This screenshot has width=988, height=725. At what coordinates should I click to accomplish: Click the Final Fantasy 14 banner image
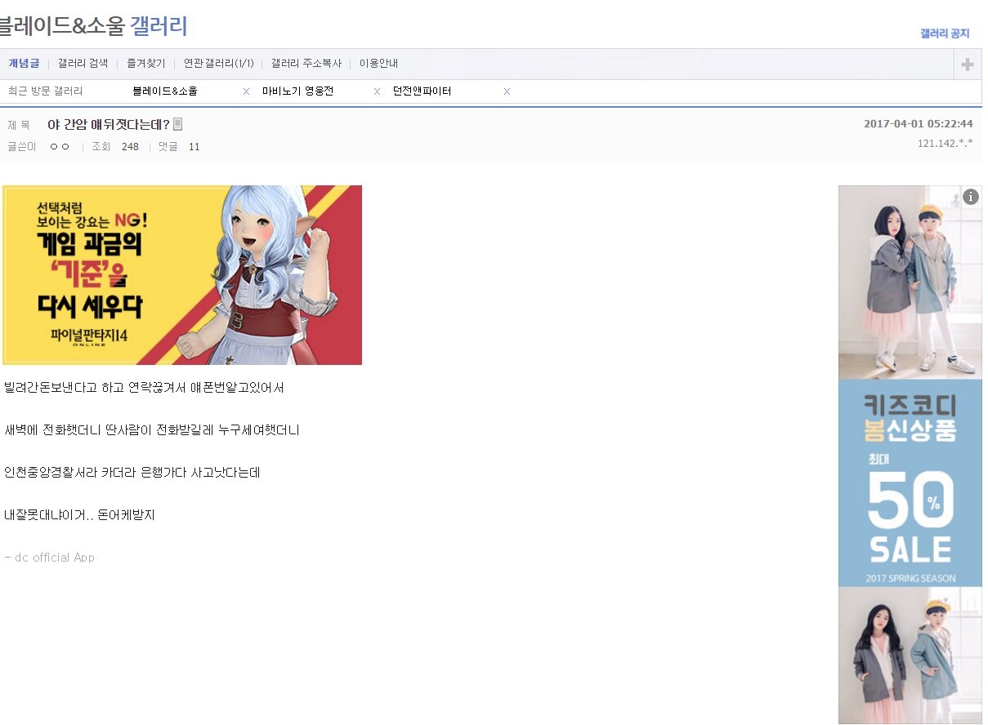click(x=182, y=275)
